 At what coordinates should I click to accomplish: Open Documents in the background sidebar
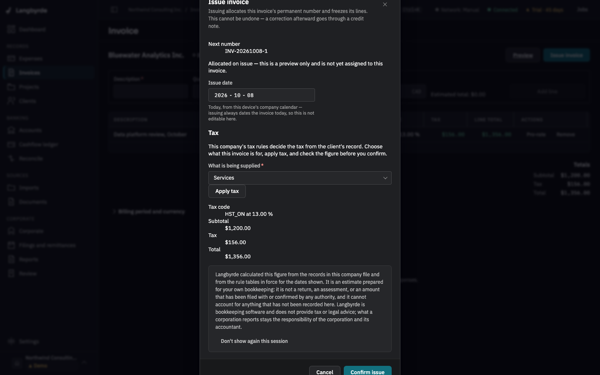(48, 202)
